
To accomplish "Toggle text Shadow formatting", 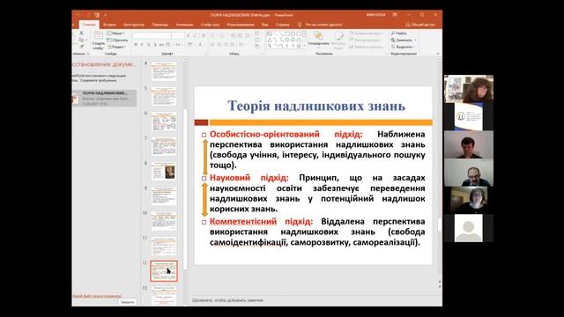I will click(x=155, y=45).
